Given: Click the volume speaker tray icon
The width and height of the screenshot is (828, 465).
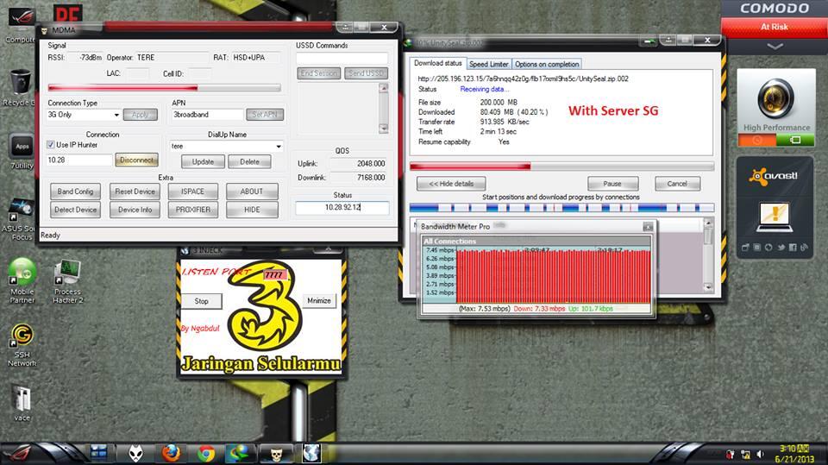Looking at the screenshot, I should coord(761,455).
